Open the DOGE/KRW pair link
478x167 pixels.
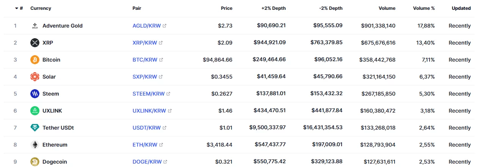pos(147,162)
